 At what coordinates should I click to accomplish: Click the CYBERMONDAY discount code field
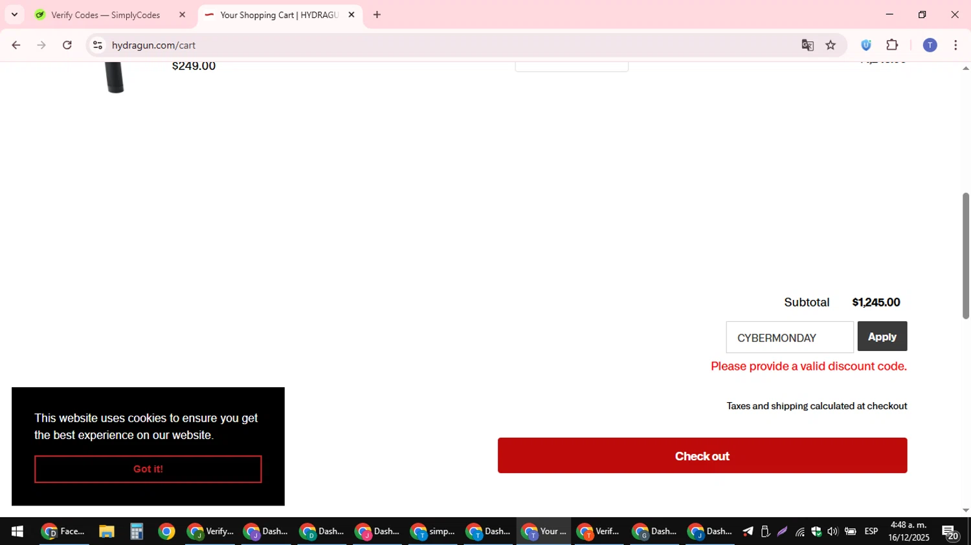click(790, 337)
